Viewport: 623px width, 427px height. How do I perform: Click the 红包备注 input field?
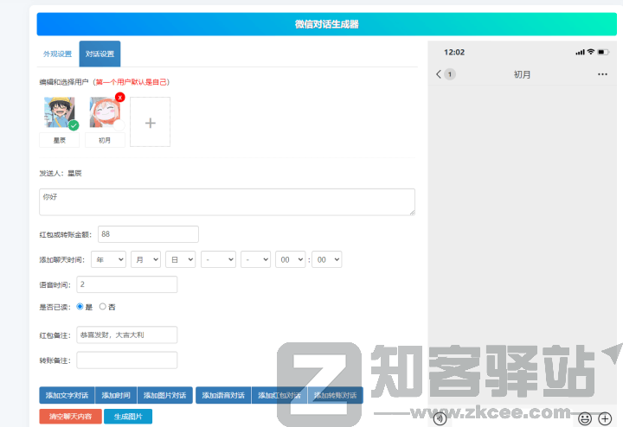tap(126, 335)
